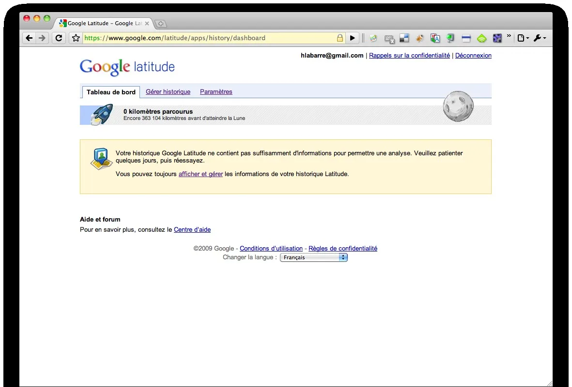The image size is (572, 387).
Task: Show more extensions via double chevron
Action: 509,36
